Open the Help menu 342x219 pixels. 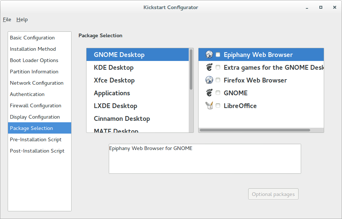click(x=22, y=19)
